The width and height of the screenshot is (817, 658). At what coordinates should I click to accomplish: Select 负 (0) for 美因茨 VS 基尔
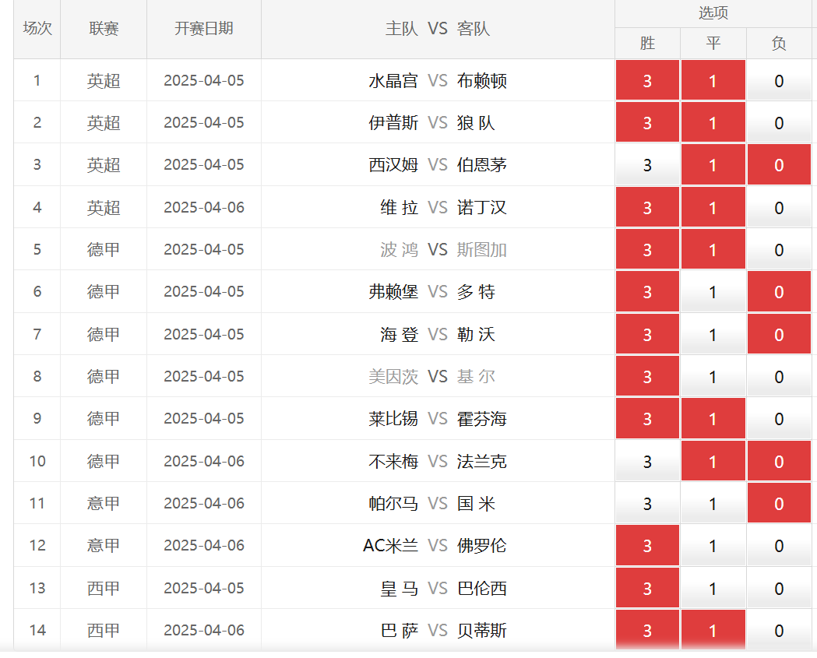tap(779, 376)
